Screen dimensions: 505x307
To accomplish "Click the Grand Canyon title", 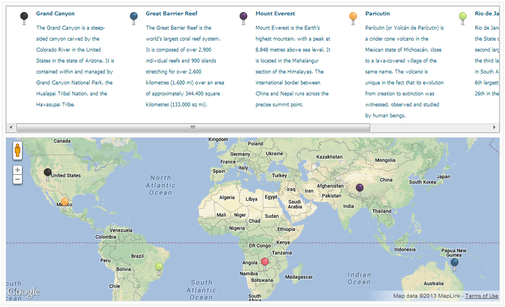I will click(55, 14).
